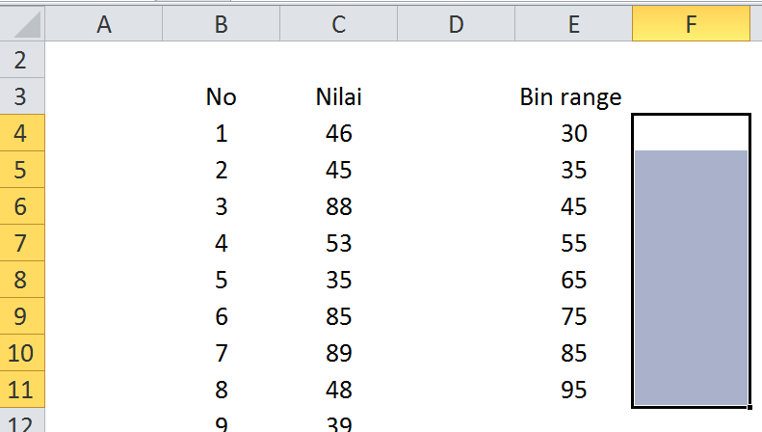This screenshot has width=762, height=432.
Task: Select row 2 header
Action: click(x=22, y=60)
